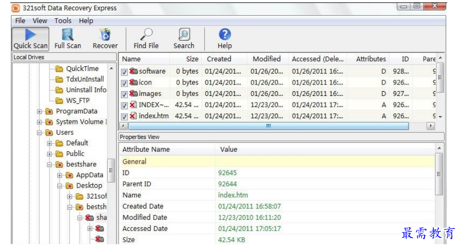Select the ProgramData folder icon
The image size is (459, 248).
click(49, 111)
